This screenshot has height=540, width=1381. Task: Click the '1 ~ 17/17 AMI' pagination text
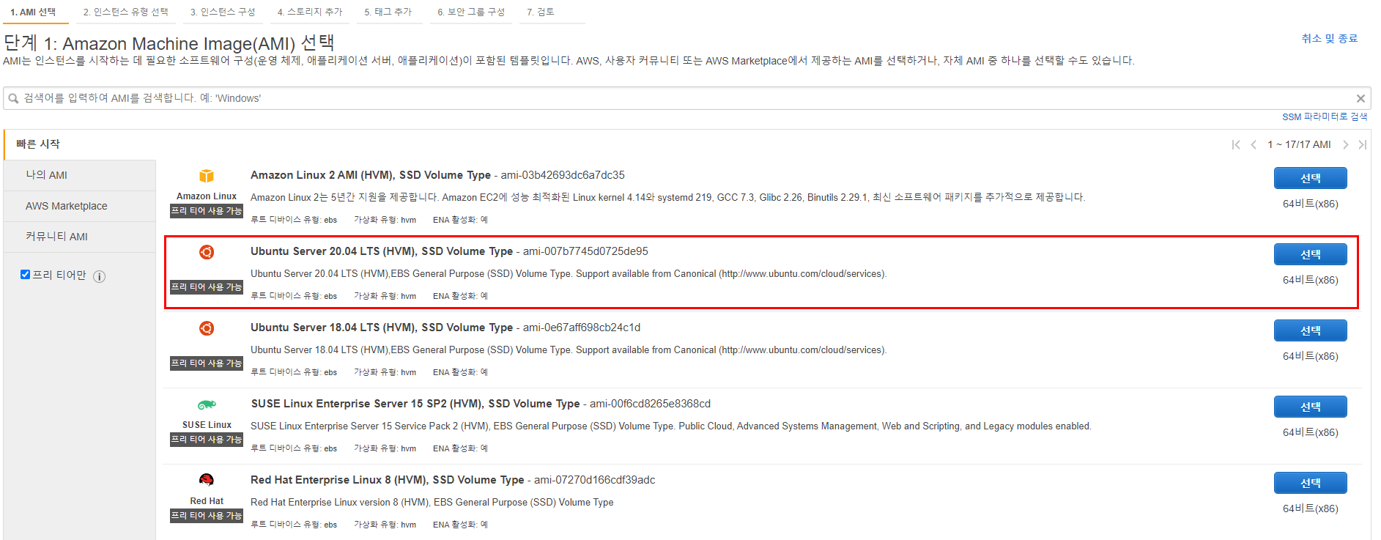click(1299, 144)
